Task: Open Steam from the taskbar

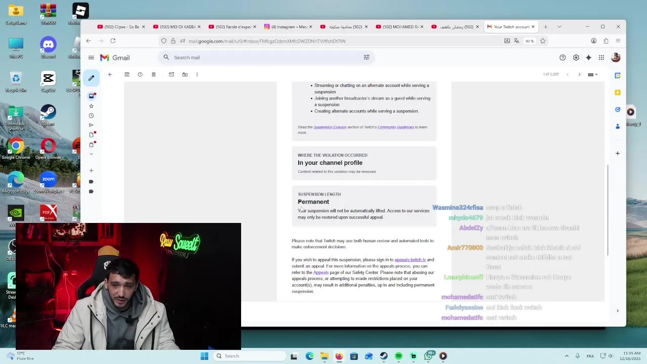Action: point(384,356)
